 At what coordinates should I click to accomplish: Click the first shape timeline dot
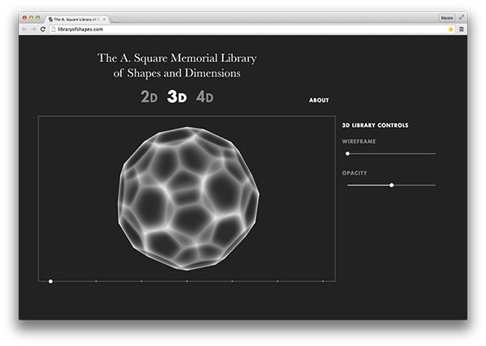(x=51, y=281)
